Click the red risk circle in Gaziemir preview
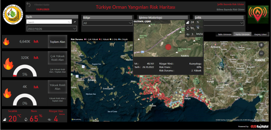 coord(168,47)
